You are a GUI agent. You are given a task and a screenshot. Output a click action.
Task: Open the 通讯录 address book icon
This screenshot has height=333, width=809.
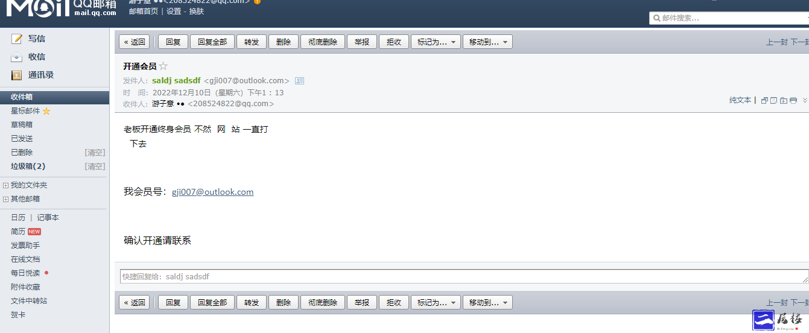pos(17,75)
